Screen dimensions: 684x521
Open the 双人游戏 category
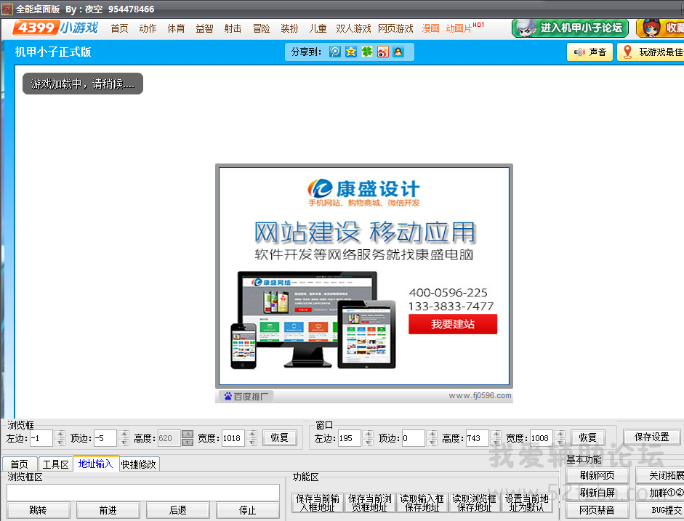(x=353, y=29)
